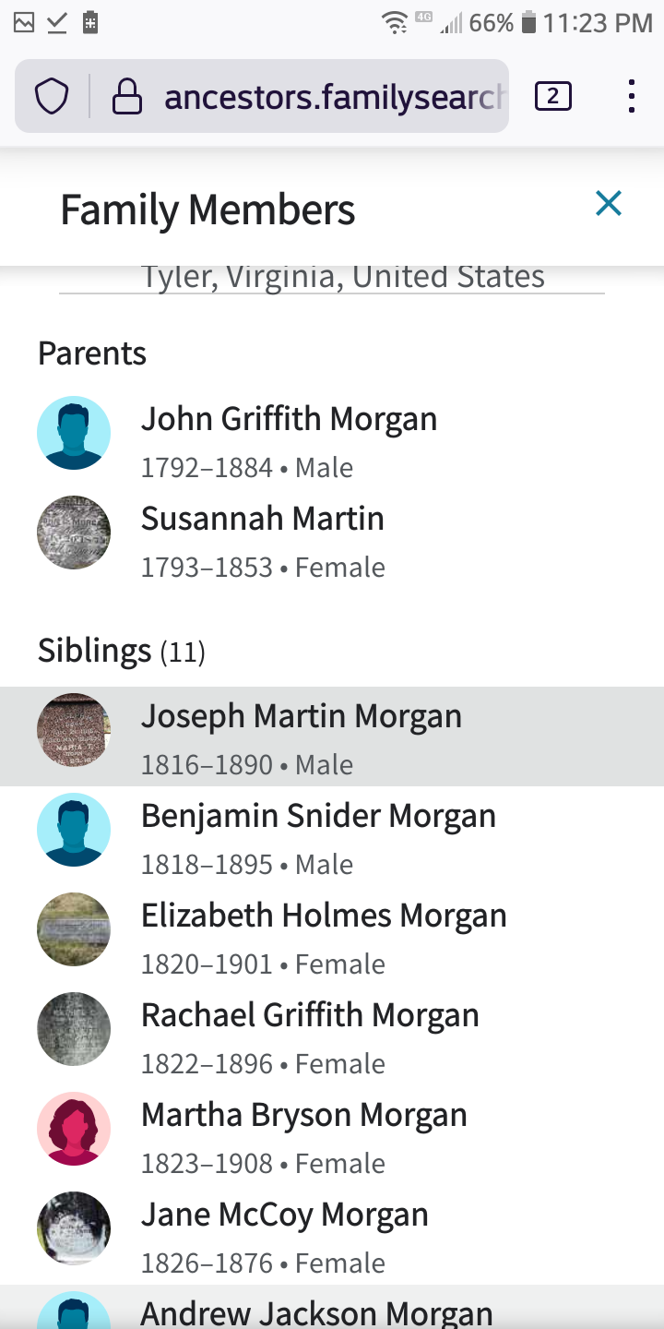Open Joseph Martin Morgan's gravestone photo

coord(74,730)
